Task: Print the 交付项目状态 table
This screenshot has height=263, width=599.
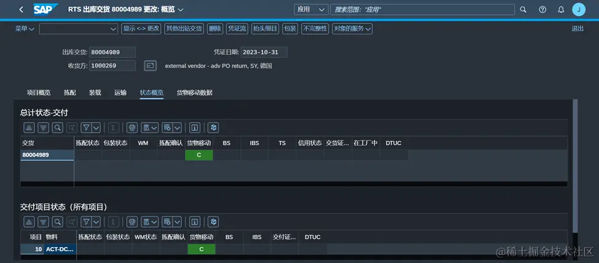Action: tap(132, 221)
